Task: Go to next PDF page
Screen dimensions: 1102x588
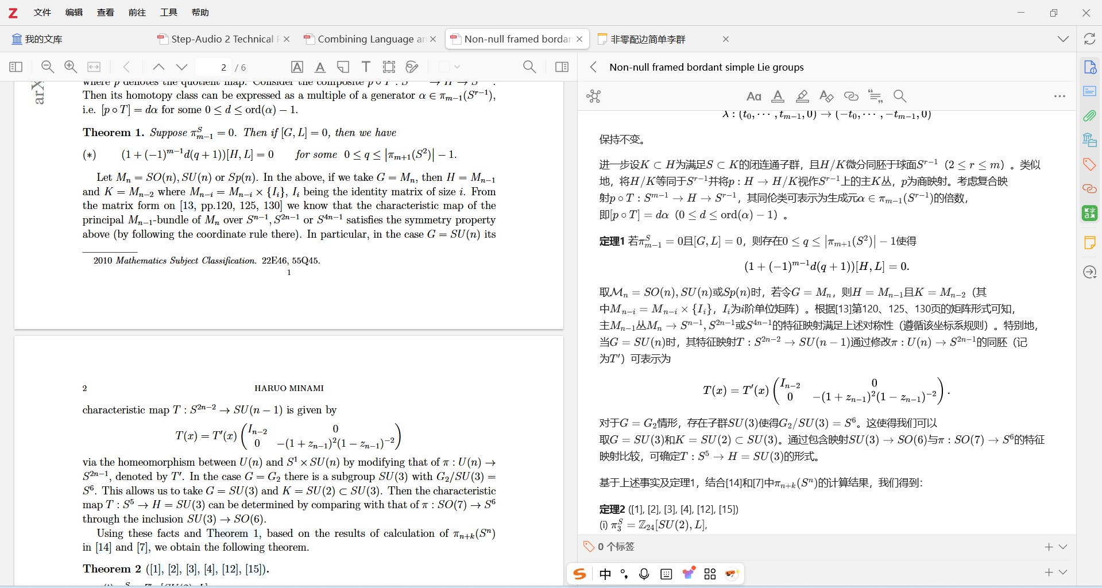Action: [x=181, y=67]
